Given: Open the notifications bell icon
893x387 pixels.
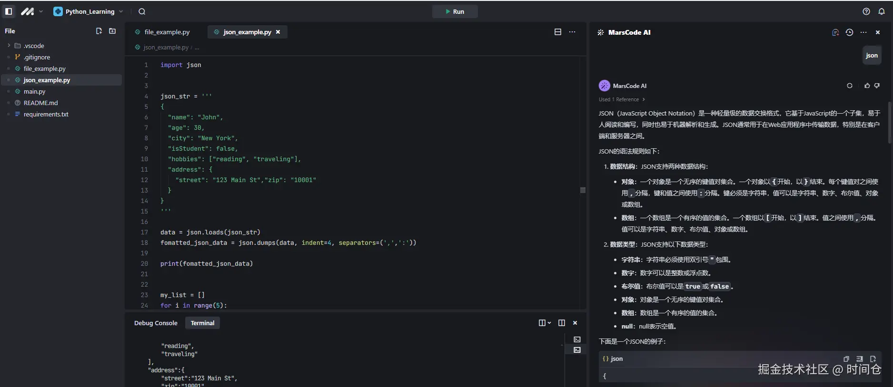Looking at the screenshot, I should coord(882,11).
